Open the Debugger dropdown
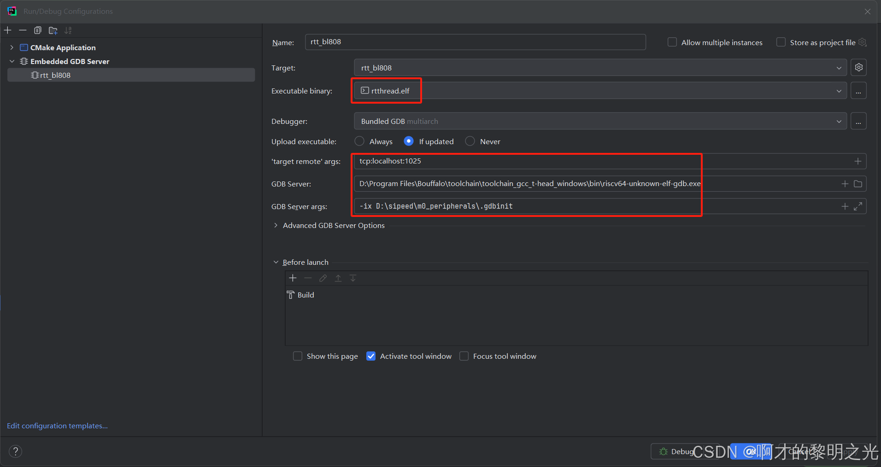This screenshot has height=467, width=881. coord(840,121)
